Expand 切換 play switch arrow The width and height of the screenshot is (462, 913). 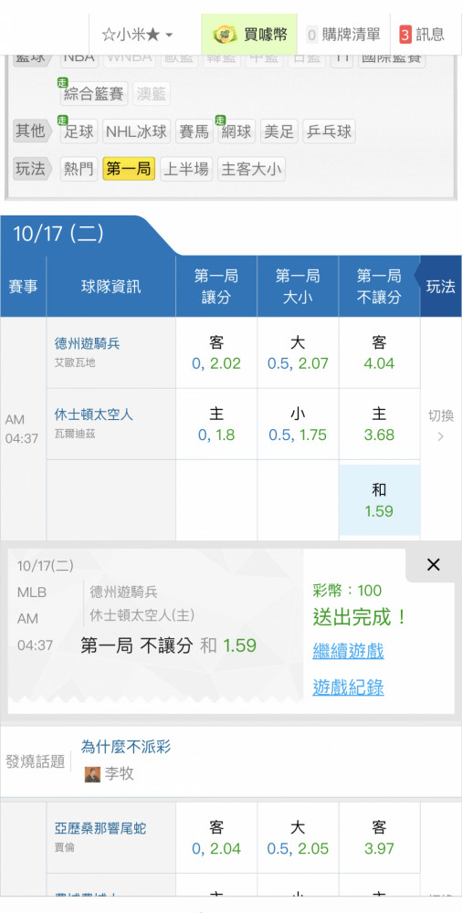pos(440,425)
